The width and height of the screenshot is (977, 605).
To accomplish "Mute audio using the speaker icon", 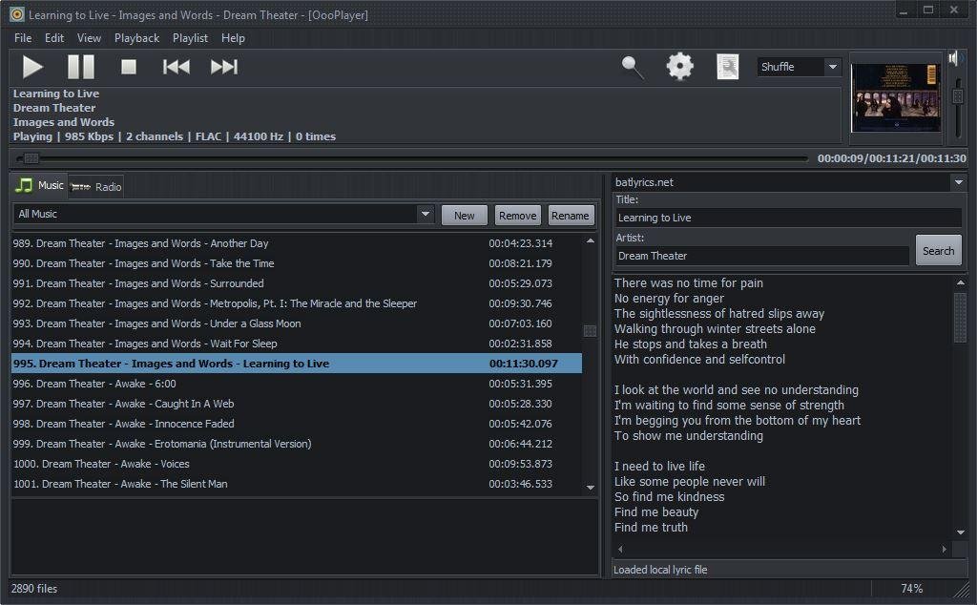I will point(956,59).
